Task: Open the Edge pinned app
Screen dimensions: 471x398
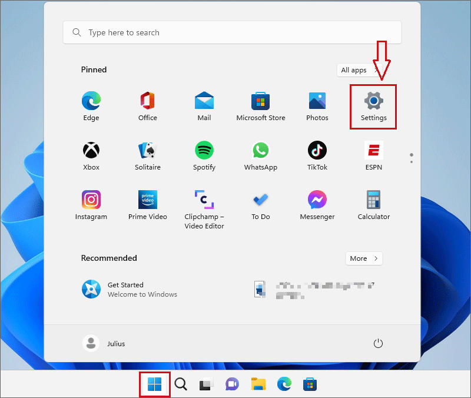Action: point(91,107)
